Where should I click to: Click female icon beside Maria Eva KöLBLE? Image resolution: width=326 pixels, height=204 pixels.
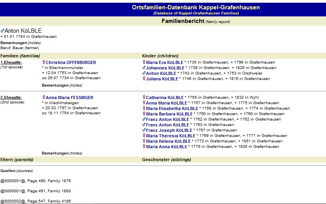(x=144, y=62)
